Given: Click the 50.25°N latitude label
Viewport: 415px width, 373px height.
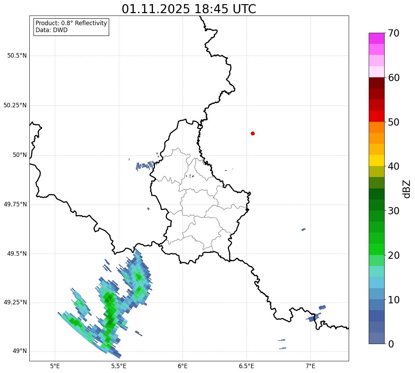Looking at the screenshot, I should (x=15, y=105).
